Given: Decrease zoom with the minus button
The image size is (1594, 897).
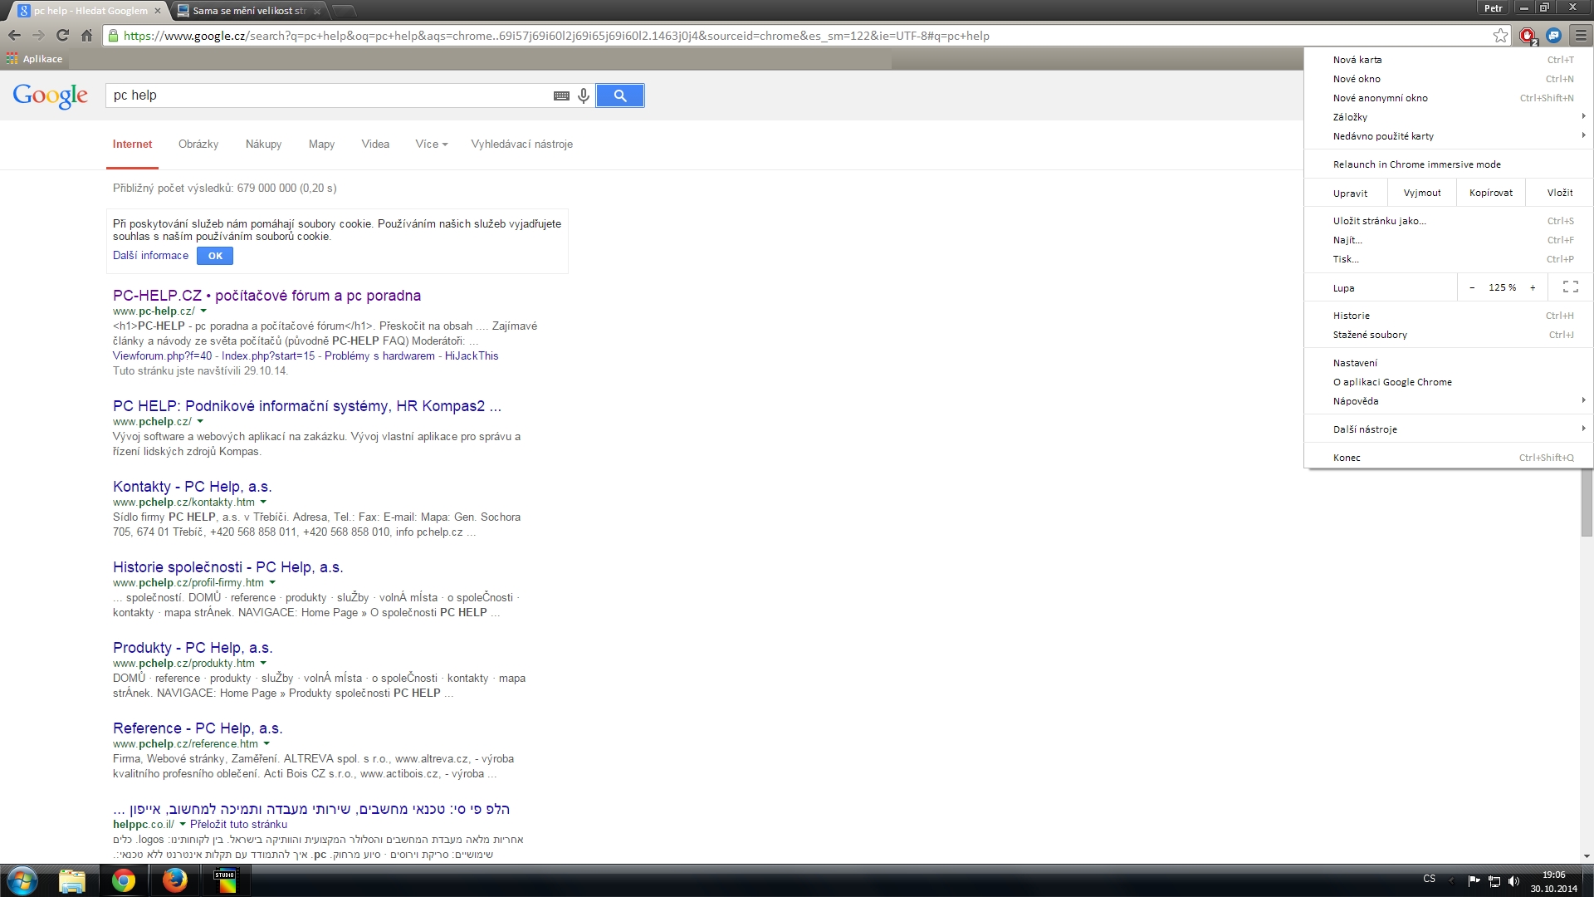Looking at the screenshot, I should [x=1472, y=287].
